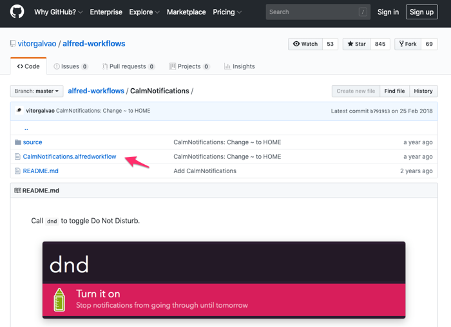The width and height of the screenshot is (451, 327).
Task: Open CalmNotifications.alfredworkflow file
Action: tap(70, 156)
